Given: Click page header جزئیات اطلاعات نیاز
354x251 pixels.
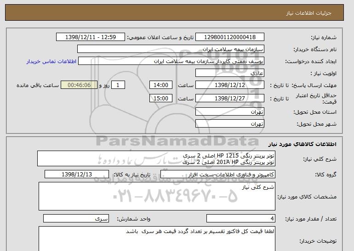Looking at the screenshot, I should (x=308, y=13).
